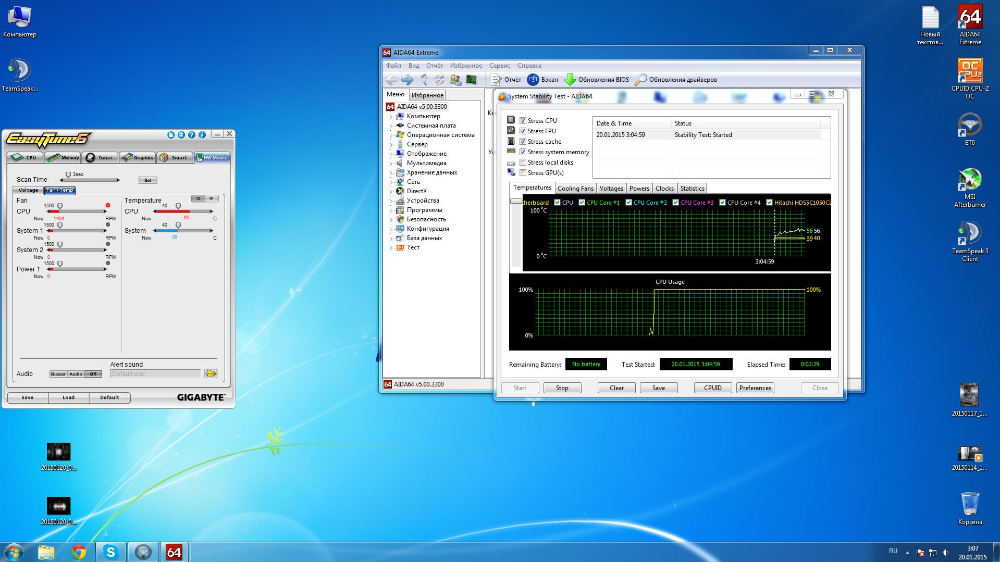Click Обновления драйверов in the toolbar
The width and height of the screenshot is (1000, 562).
click(x=676, y=80)
